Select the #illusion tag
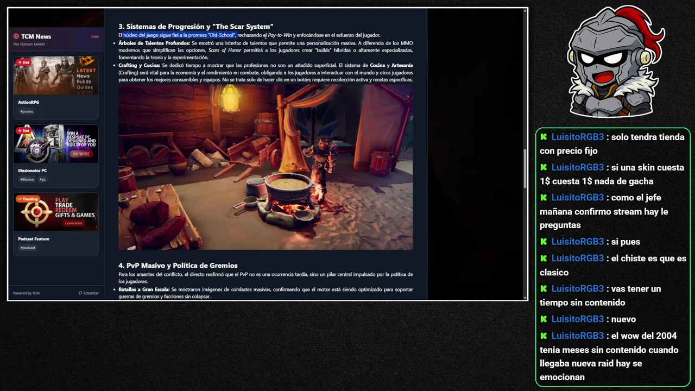 (x=27, y=179)
